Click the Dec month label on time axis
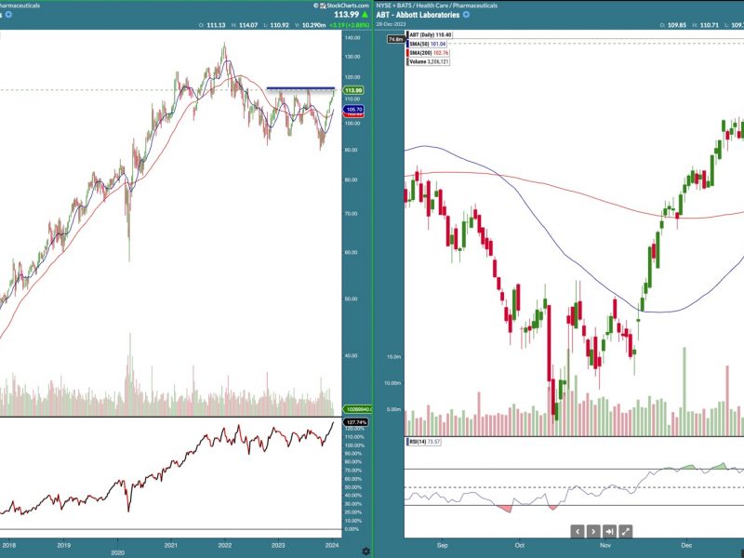This screenshot has width=744, height=558. pyautogui.click(x=685, y=545)
